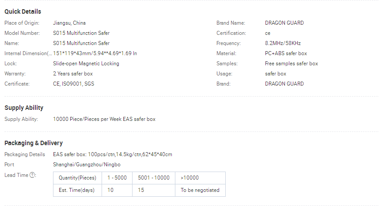This screenshot has width=379, height=206.
Task: Select the Quick Details heading
Action: pyautogui.click(x=23, y=11)
